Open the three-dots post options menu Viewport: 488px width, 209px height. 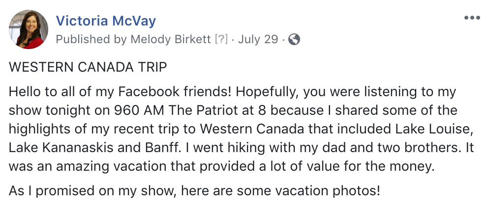pos(472,18)
